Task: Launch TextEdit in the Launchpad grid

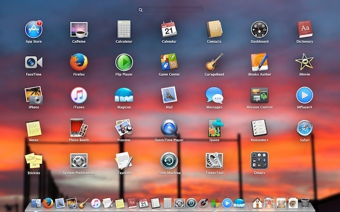Action: 124,161
